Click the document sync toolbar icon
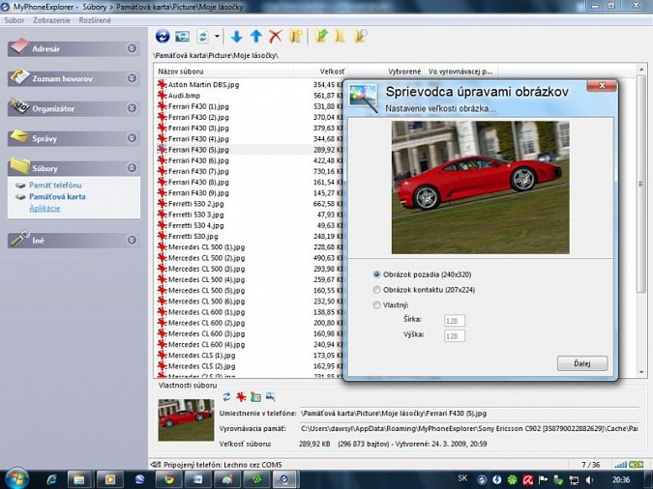Screen dimensions: 653x489 (x=203, y=37)
